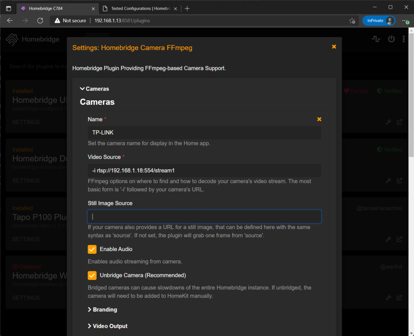This screenshot has height=336, width=414.
Task: Reload the current page
Action: [x=40, y=21]
